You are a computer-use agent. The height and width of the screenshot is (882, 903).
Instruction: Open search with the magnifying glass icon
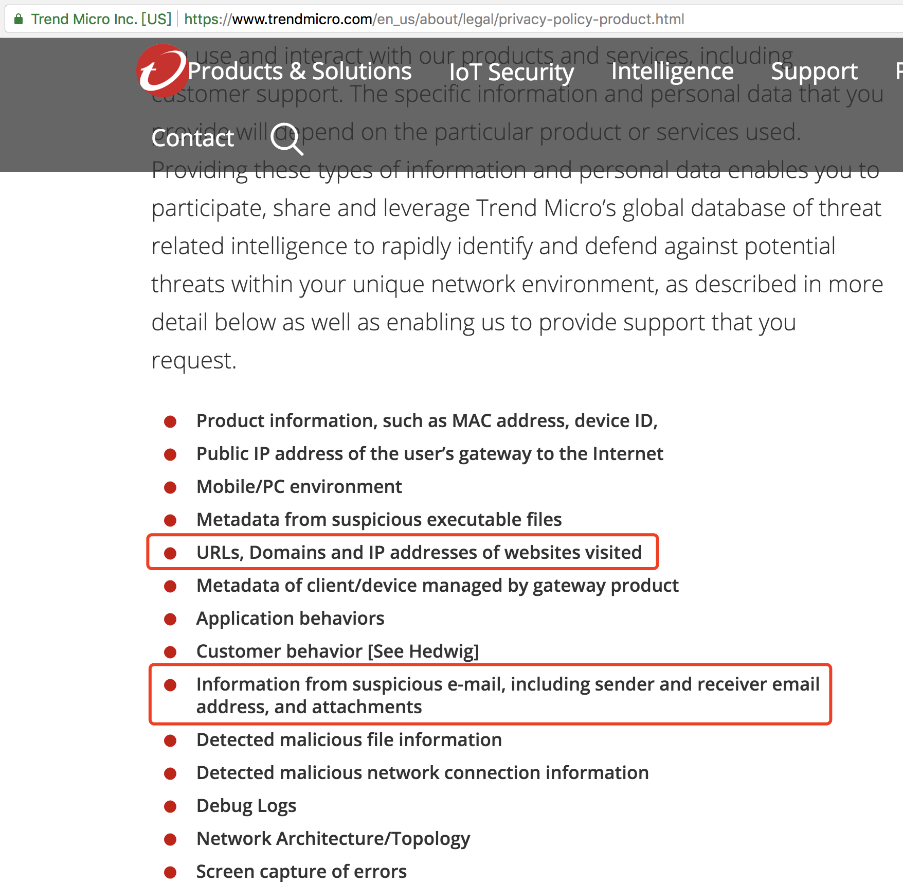[287, 138]
